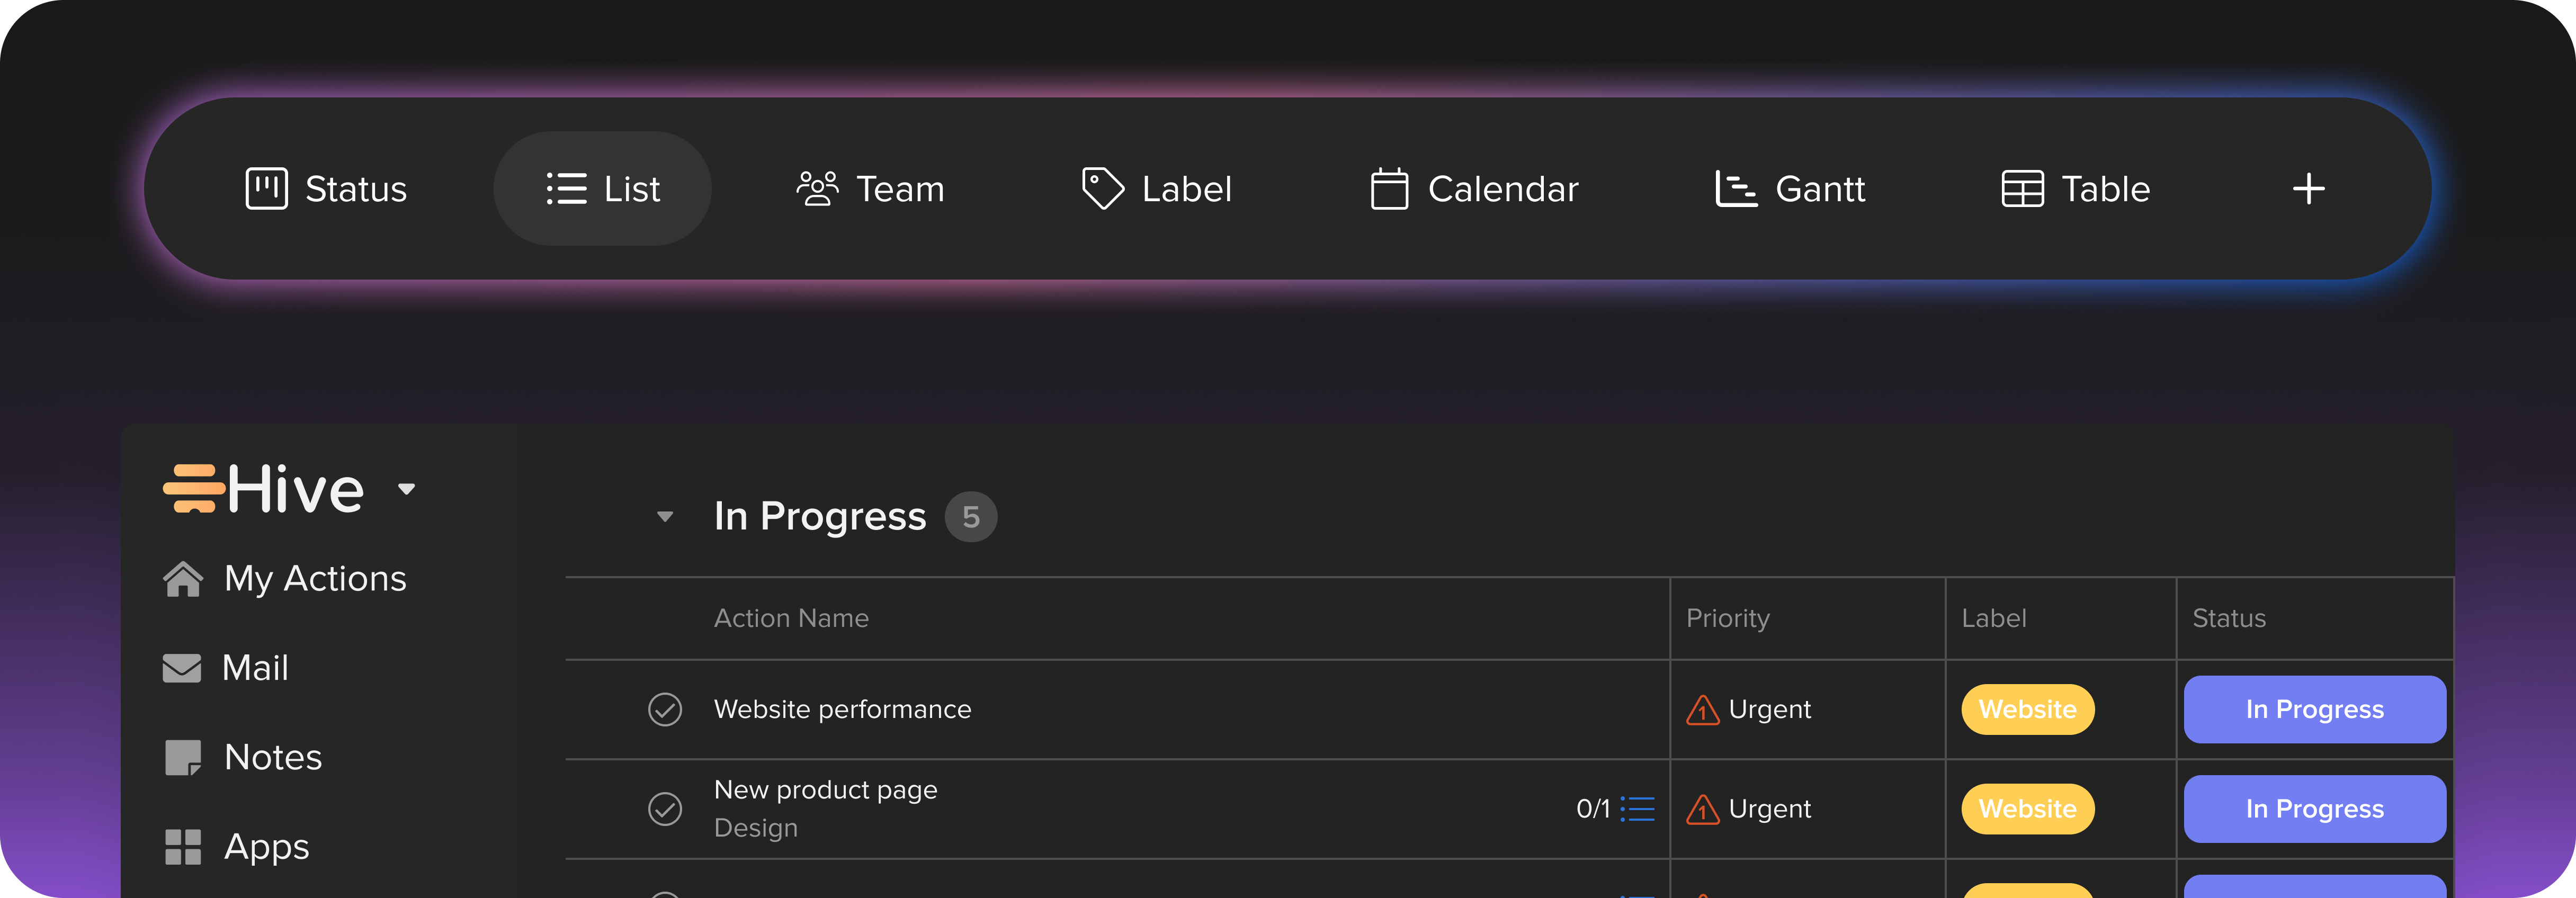
Task: Click the Hive logo
Action: point(264,489)
